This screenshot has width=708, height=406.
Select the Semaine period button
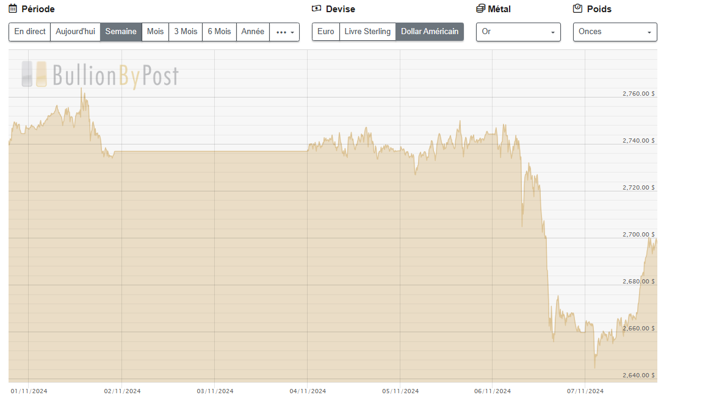(121, 32)
